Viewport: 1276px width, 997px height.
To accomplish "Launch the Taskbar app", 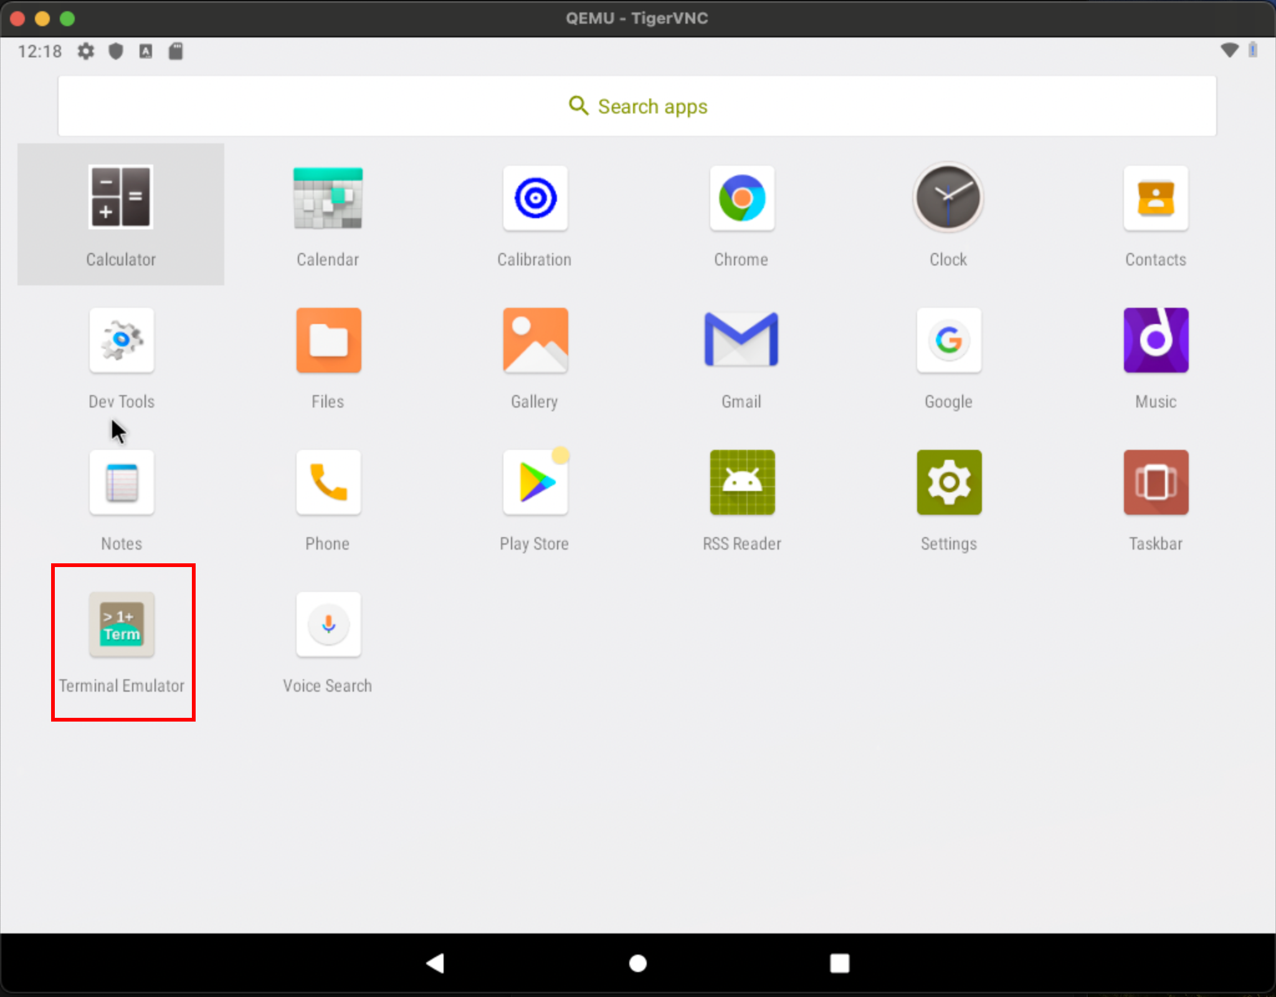I will [x=1156, y=482].
